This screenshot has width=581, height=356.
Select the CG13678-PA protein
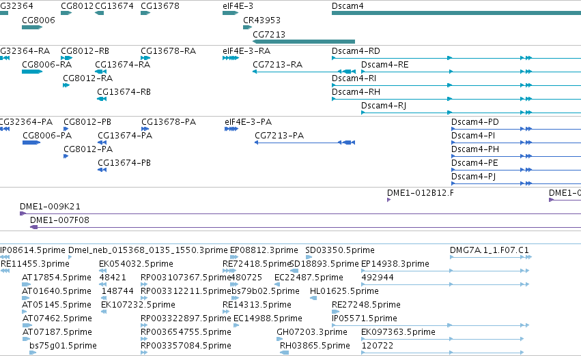pyautogui.click(x=145, y=129)
